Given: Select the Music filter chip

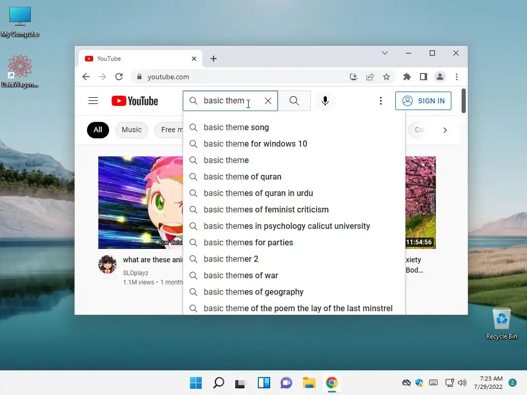Looking at the screenshot, I should [x=131, y=130].
